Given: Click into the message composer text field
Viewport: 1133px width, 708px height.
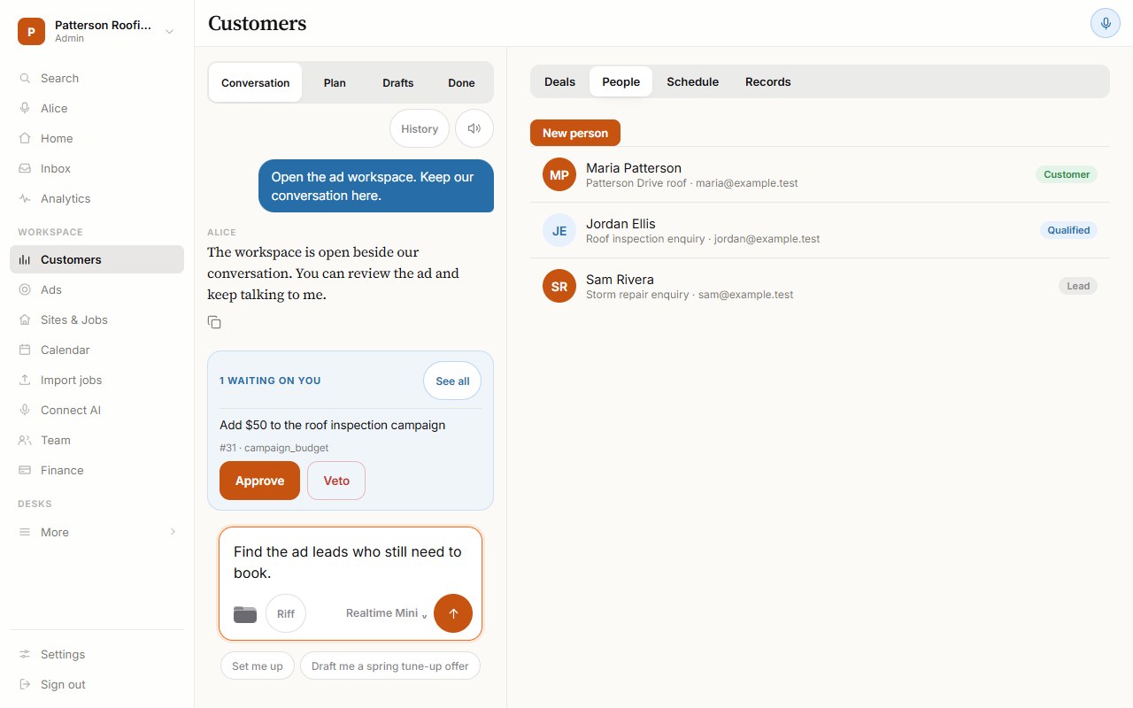Looking at the screenshot, I should (x=351, y=562).
